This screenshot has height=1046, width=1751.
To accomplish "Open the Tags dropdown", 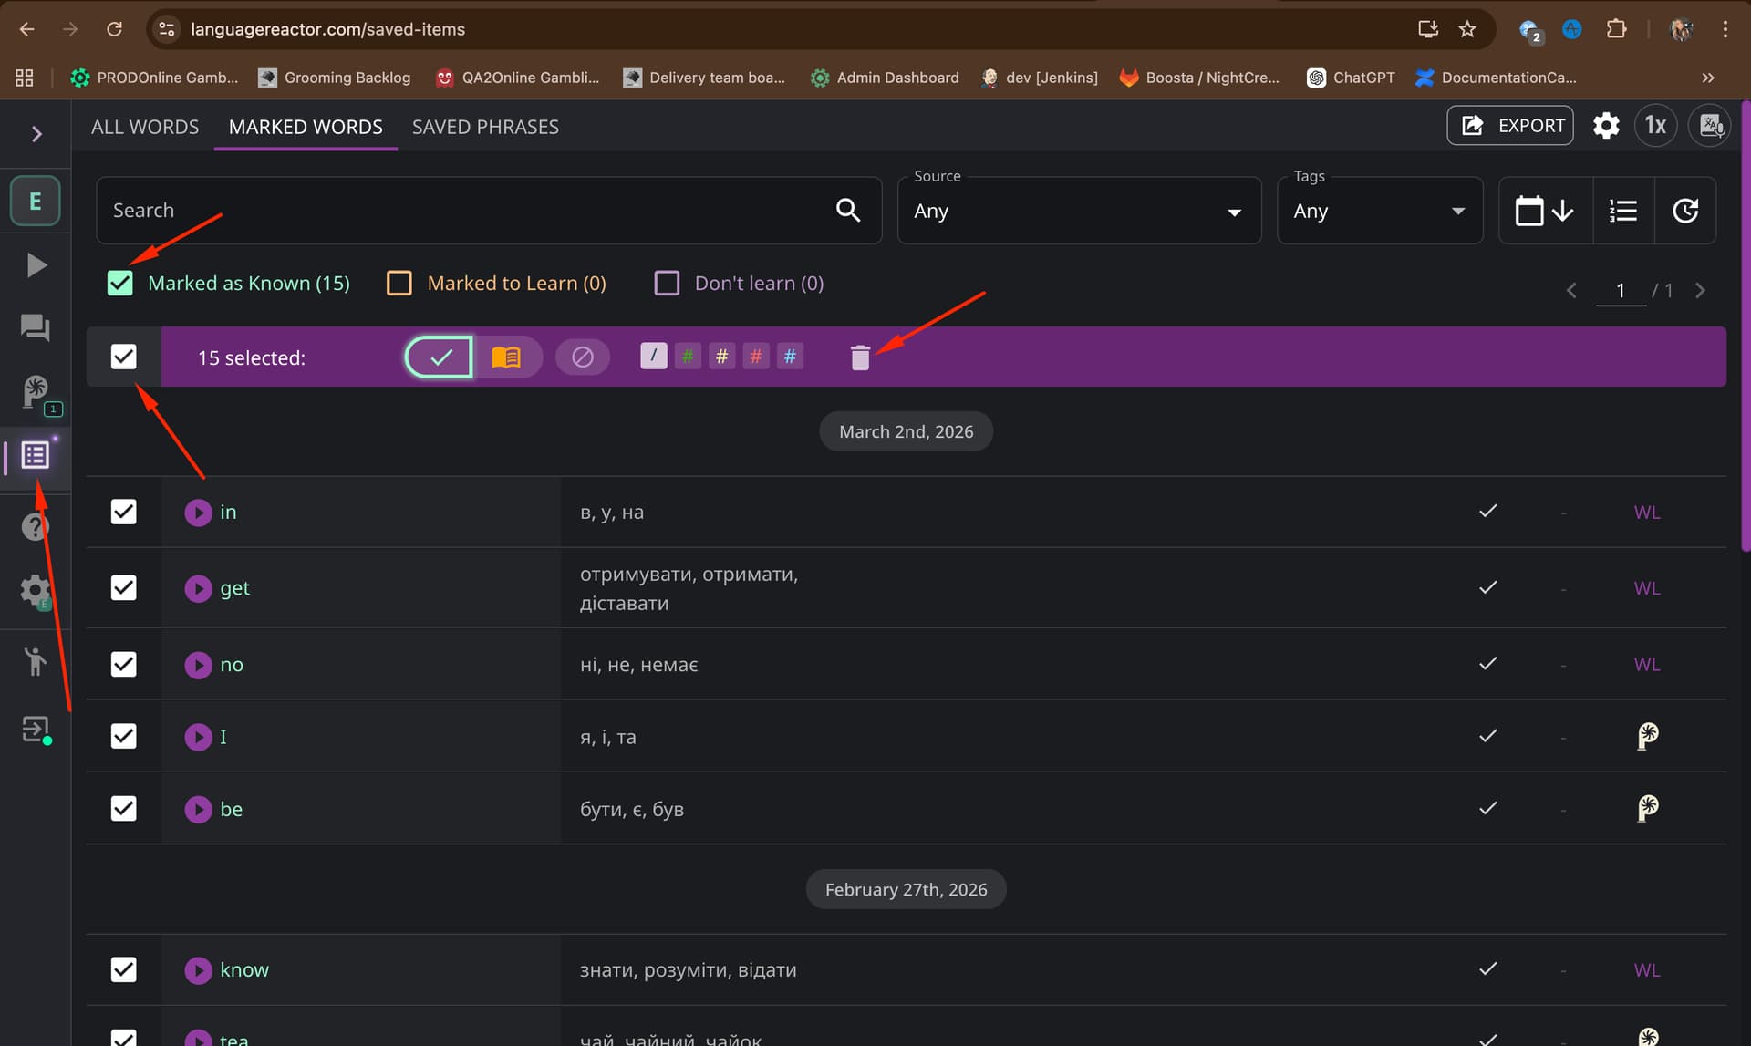I will (1378, 211).
